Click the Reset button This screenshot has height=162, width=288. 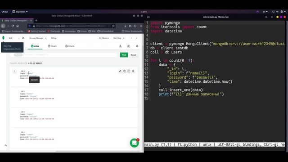point(133,55)
